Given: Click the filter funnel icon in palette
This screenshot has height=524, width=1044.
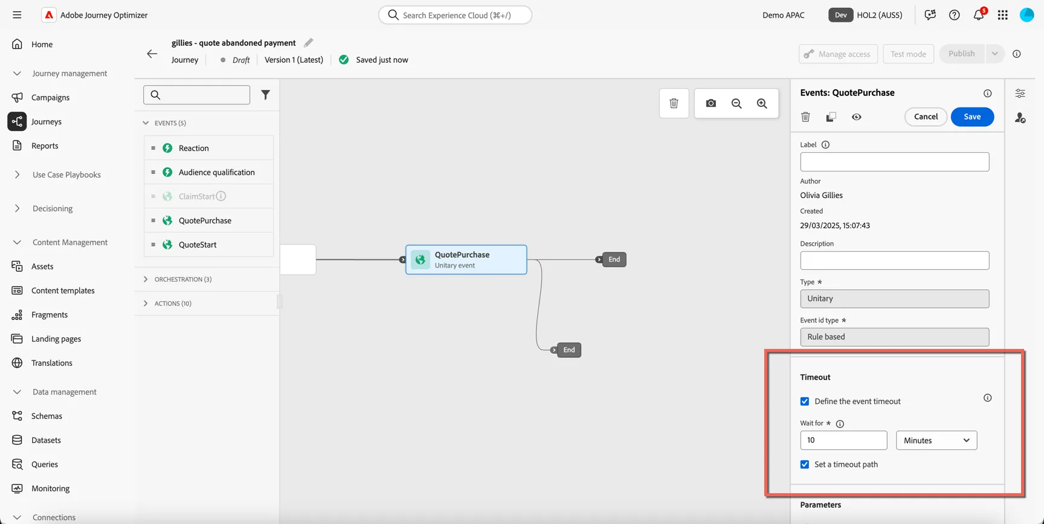Looking at the screenshot, I should (265, 95).
